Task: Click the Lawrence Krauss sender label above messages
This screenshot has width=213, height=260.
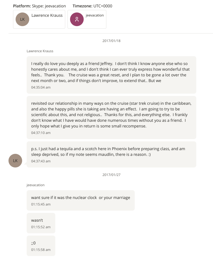Action: (x=40, y=51)
